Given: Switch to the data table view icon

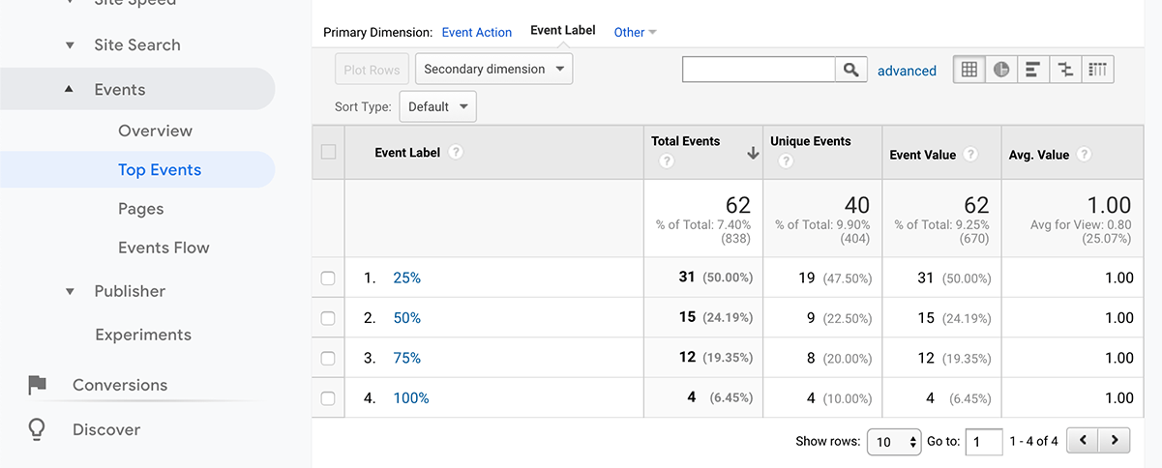Looking at the screenshot, I should tap(969, 70).
